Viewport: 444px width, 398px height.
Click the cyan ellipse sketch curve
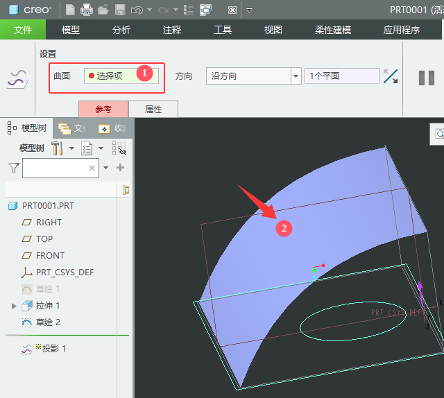(353, 321)
